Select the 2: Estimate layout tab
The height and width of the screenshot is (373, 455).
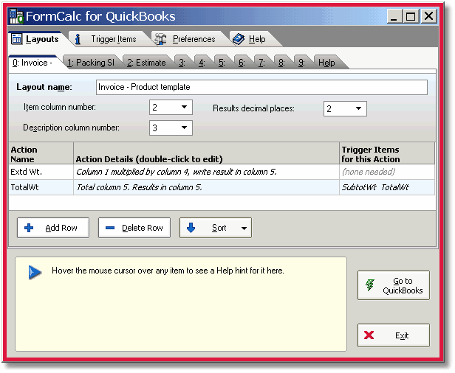point(146,63)
